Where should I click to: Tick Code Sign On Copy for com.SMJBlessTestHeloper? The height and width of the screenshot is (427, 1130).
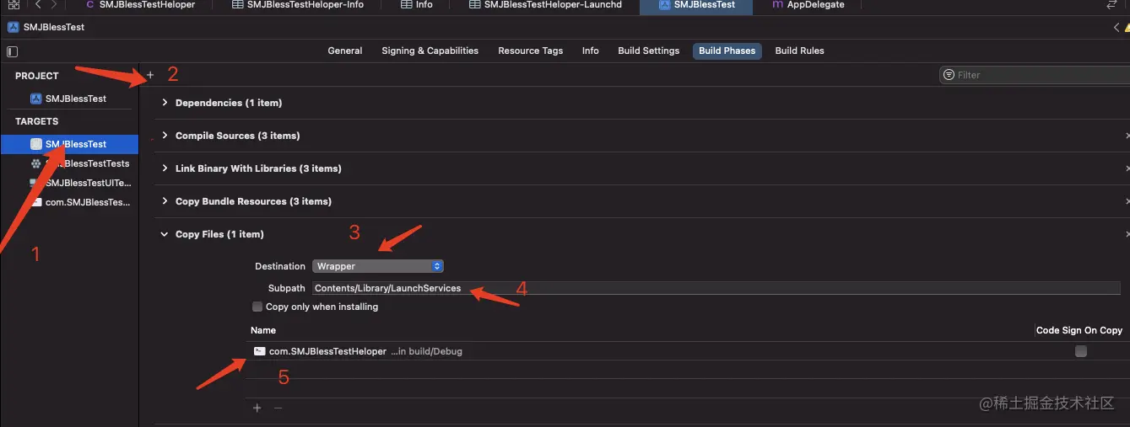coord(1081,351)
